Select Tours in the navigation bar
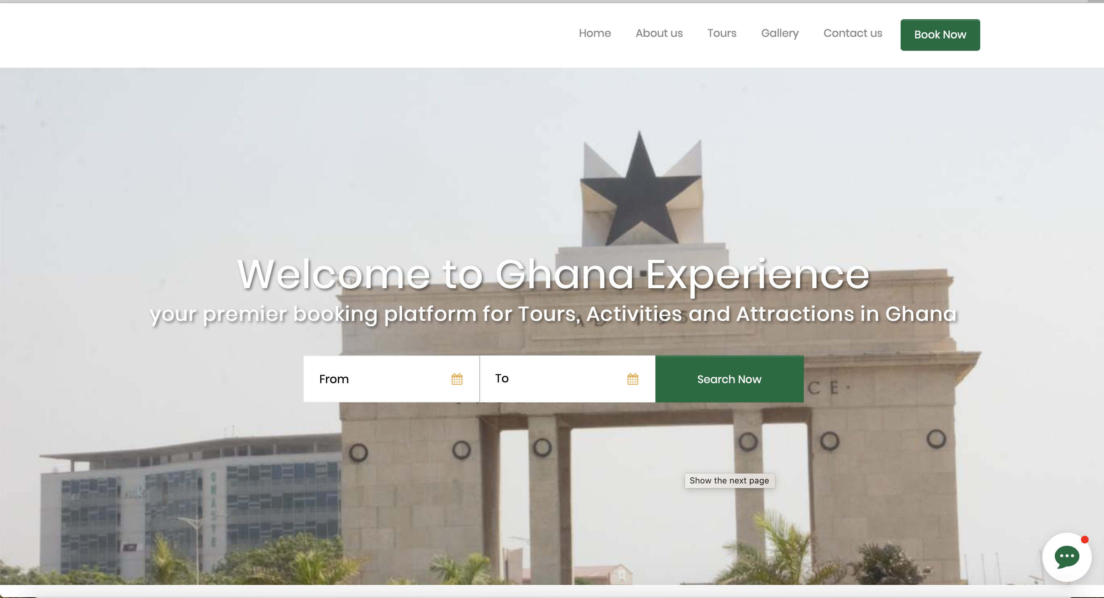The image size is (1104, 598). pos(722,33)
